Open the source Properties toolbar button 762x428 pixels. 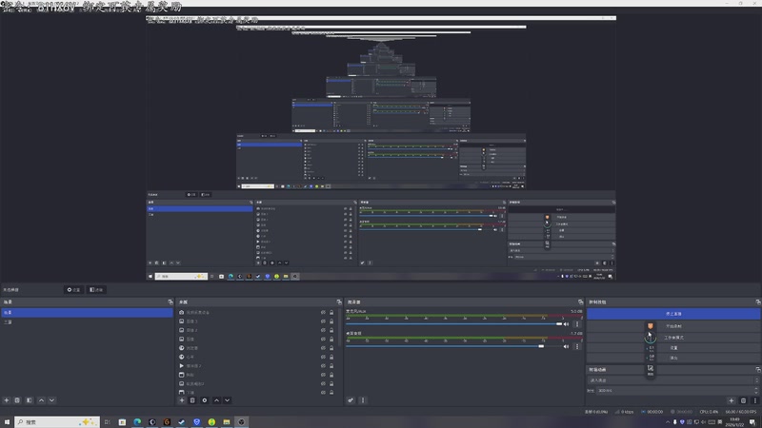point(73,290)
